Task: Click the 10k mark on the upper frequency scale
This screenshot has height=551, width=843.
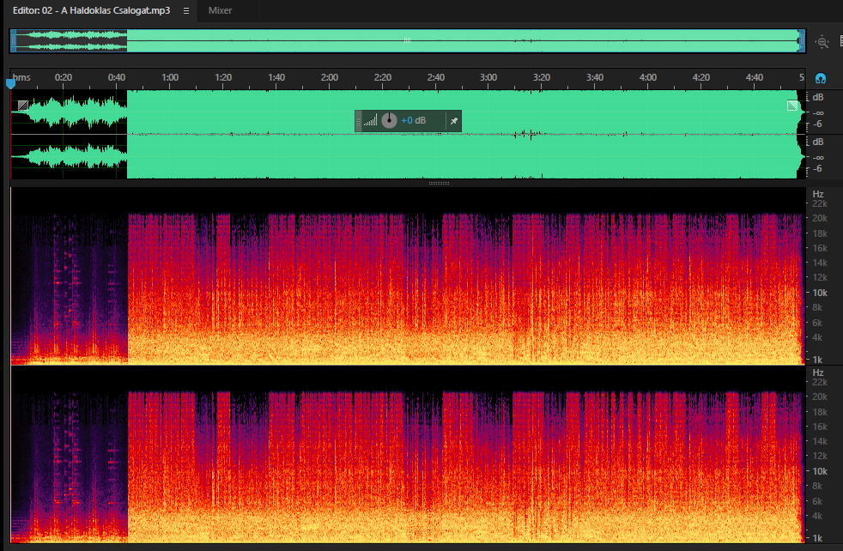Action: pyautogui.click(x=820, y=293)
